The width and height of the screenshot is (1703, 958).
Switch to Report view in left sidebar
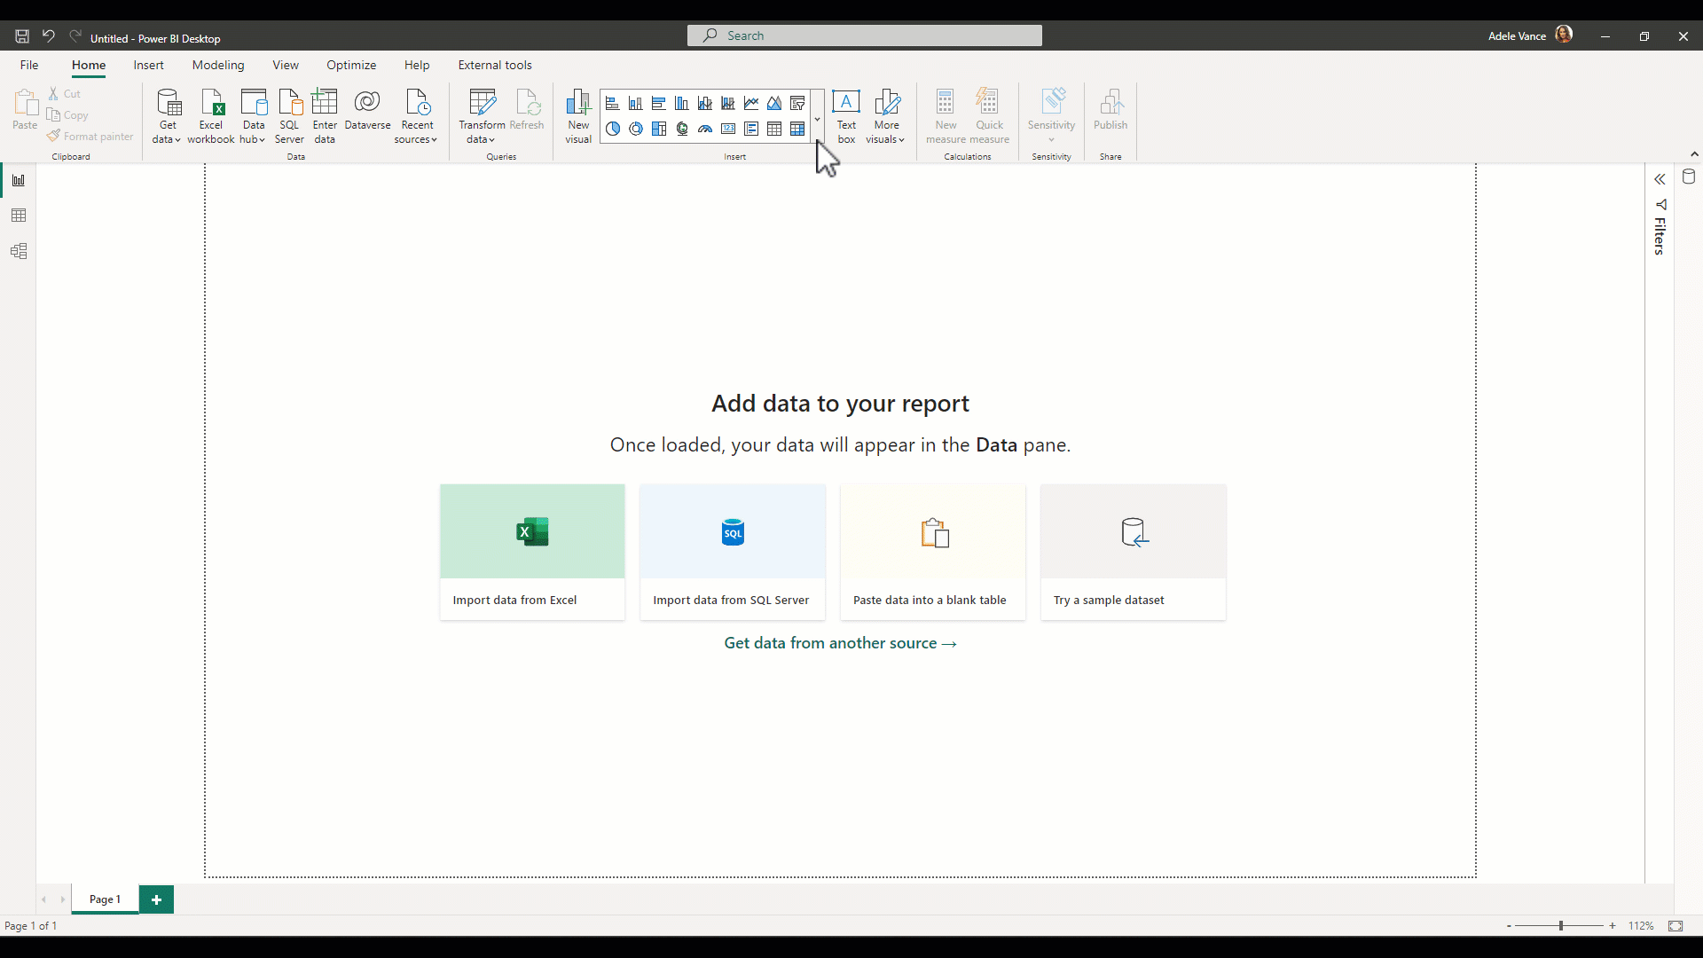pos(19,180)
